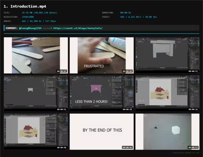Open the thumbnail captioned FRUSTRATED
The width and height of the screenshot is (203, 157).
101,55
